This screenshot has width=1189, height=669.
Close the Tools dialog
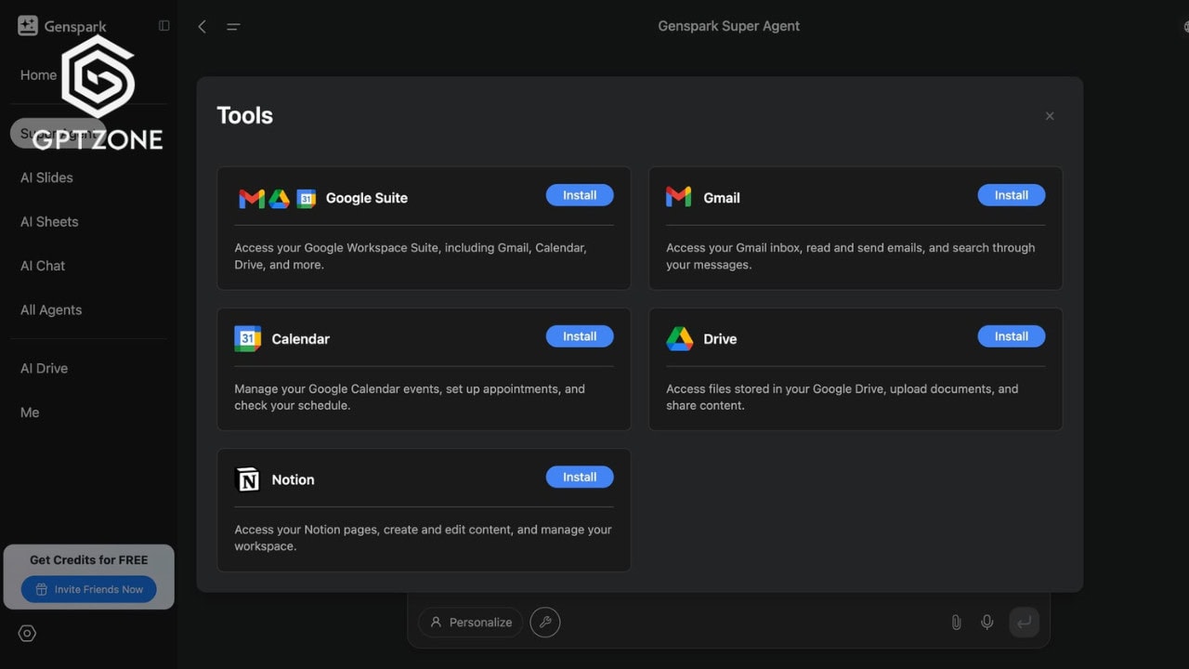[x=1050, y=116]
